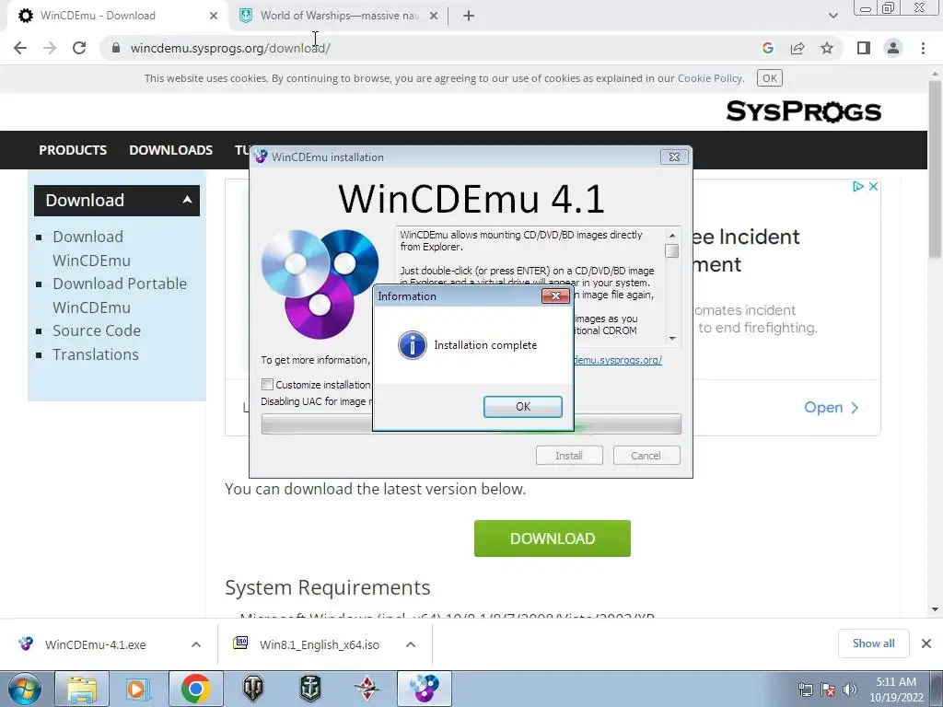Image resolution: width=943 pixels, height=707 pixels.
Task: Toggle the browser side panel icon
Action: [864, 48]
